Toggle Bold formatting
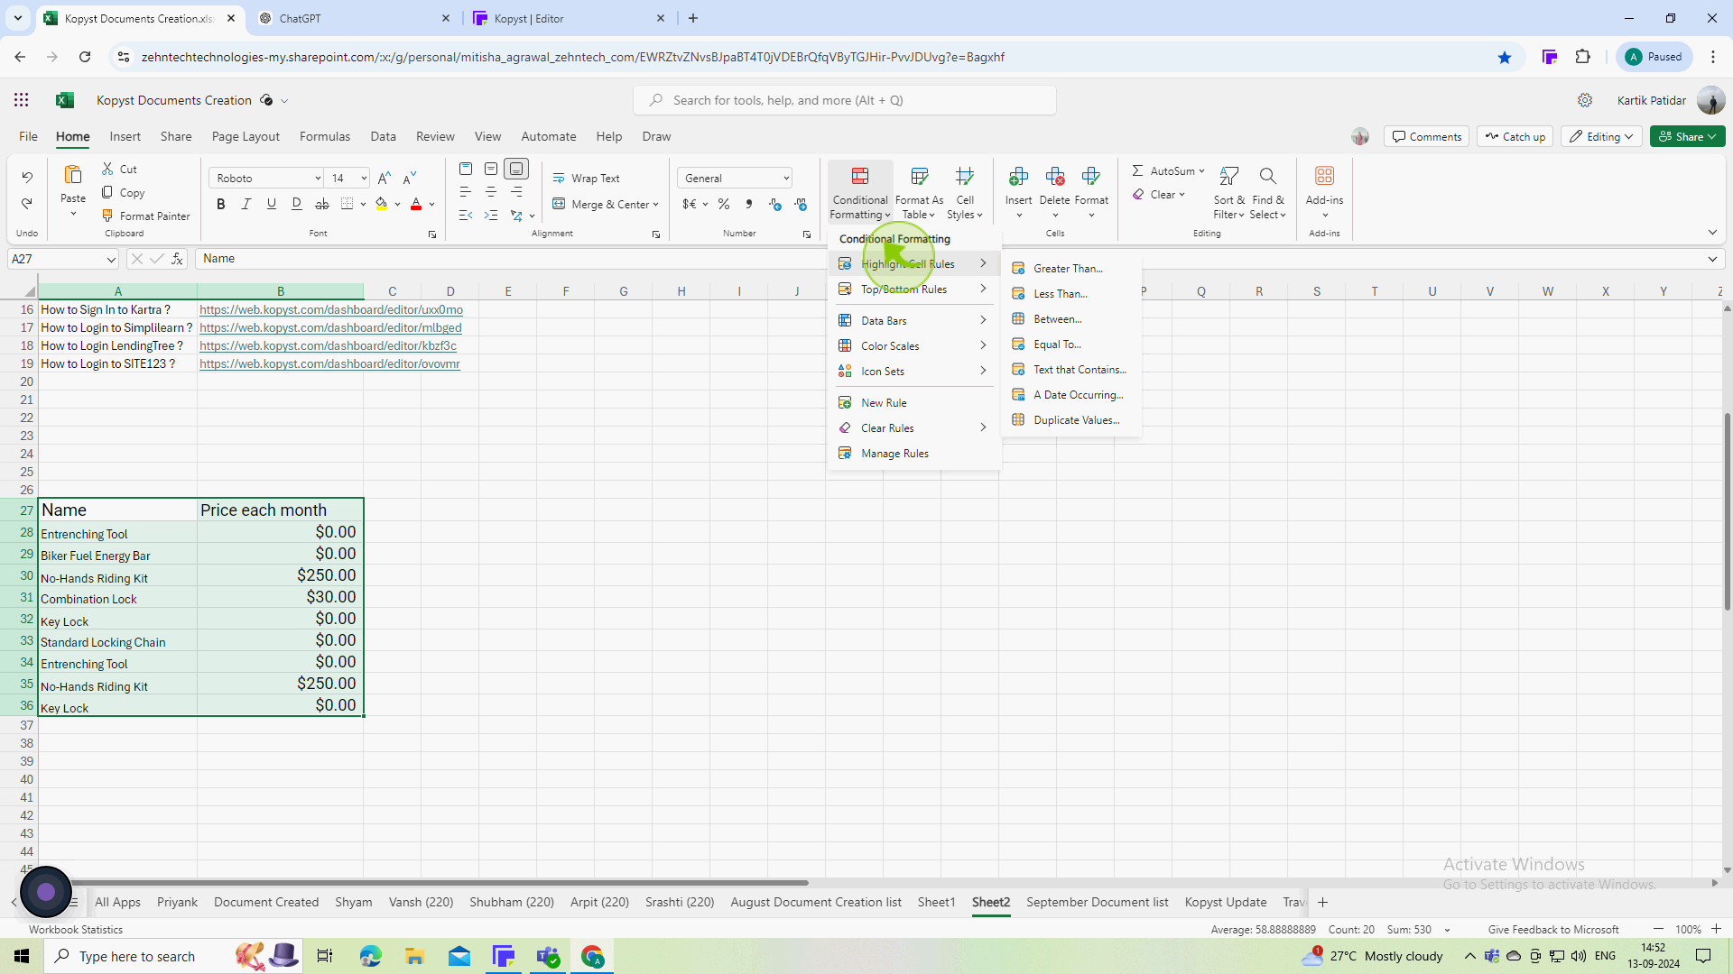Screen dimensions: 1733x974 point(221,204)
